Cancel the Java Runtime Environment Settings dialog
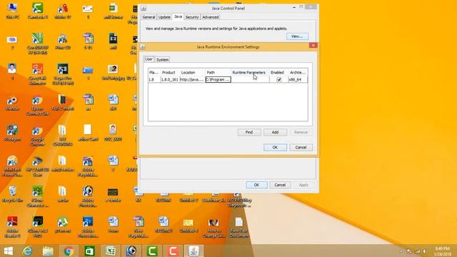457x257 pixels. [301, 148]
